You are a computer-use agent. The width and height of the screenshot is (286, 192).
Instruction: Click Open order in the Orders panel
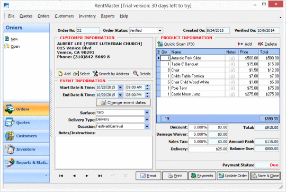tap(12, 46)
